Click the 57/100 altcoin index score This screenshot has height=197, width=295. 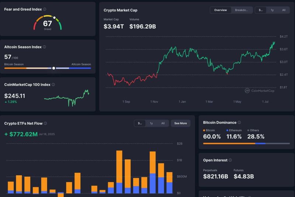click(11, 57)
